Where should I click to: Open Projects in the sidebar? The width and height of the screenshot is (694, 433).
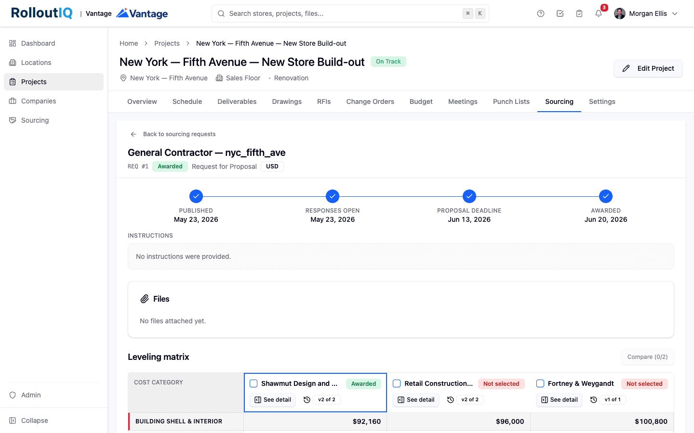53,82
